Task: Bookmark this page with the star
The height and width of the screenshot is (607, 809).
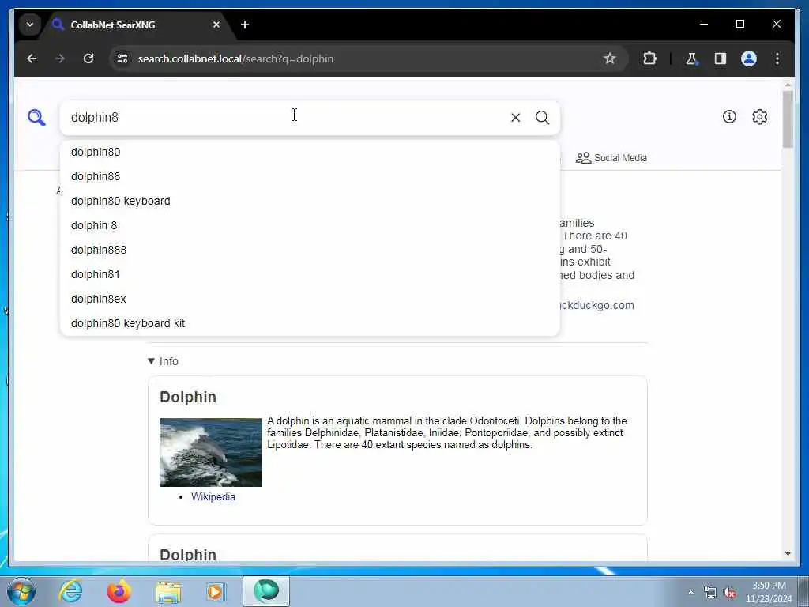Action: [609, 58]
